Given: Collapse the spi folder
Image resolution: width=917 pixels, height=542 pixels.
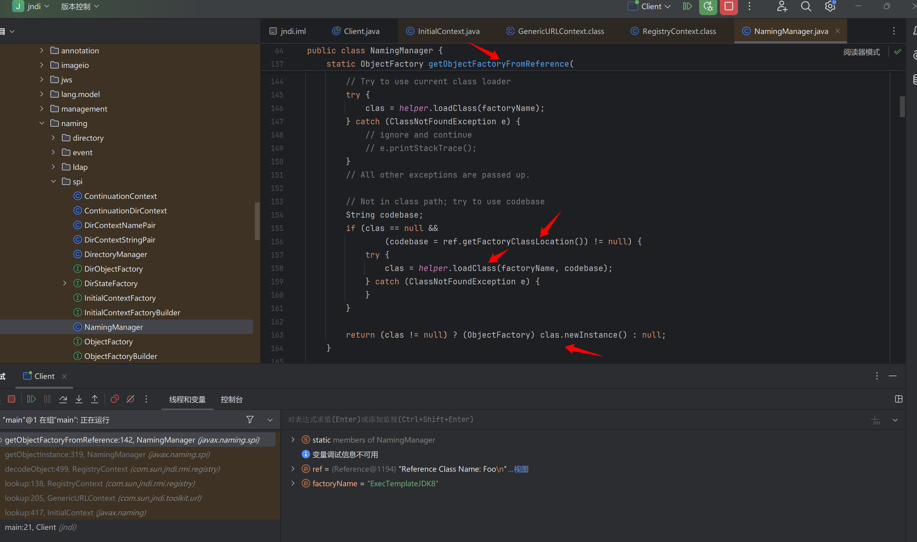Looking at the screenshot, I should click(x=53, y=182).
